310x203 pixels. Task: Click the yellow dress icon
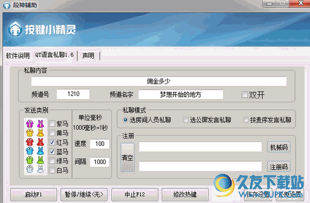[x=40, y=133]
